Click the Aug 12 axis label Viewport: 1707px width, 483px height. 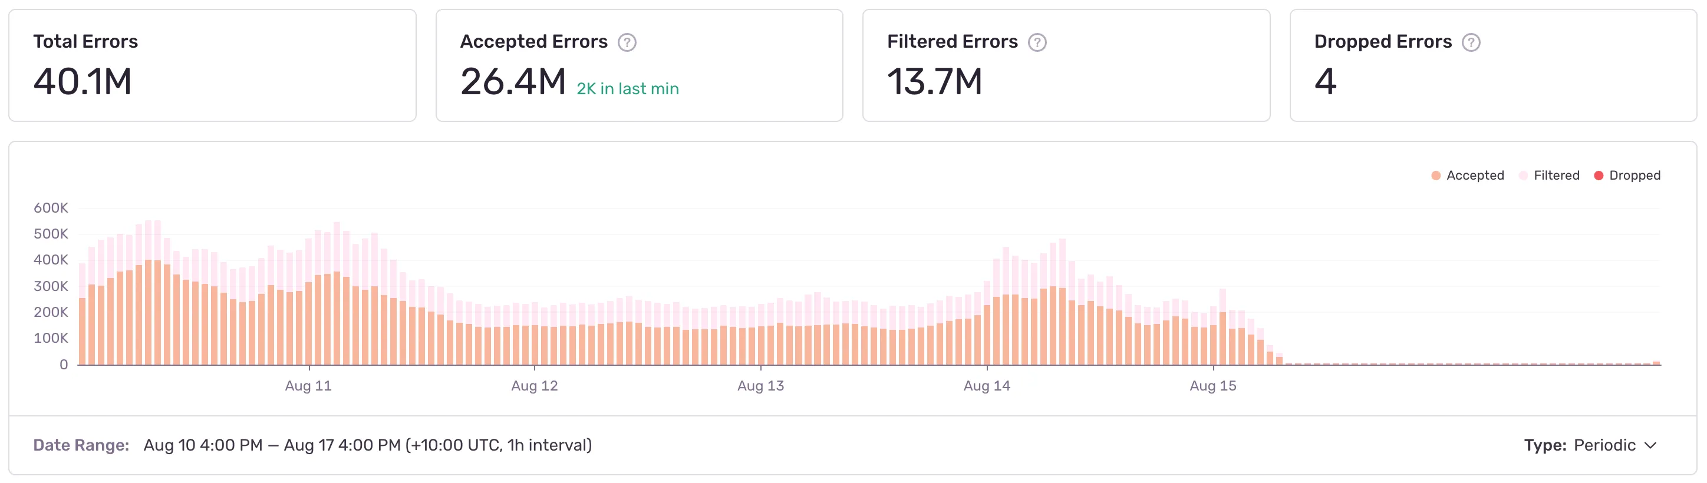click(x=534, y=386)
